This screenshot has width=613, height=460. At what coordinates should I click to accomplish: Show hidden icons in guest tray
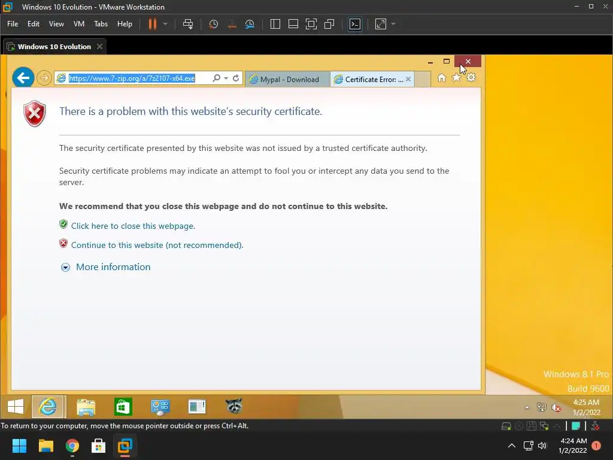point(527,407)
